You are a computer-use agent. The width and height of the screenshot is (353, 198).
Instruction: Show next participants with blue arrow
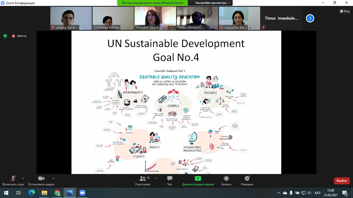pyautogui.click(x=310, y=18)
